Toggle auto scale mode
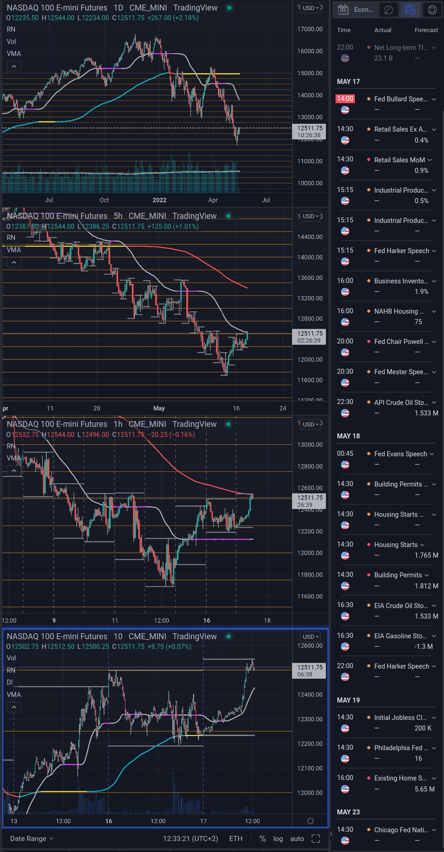 tap(297, 838)
